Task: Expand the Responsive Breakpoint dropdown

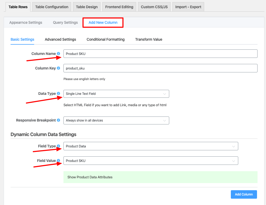Action: pos(116,120)
